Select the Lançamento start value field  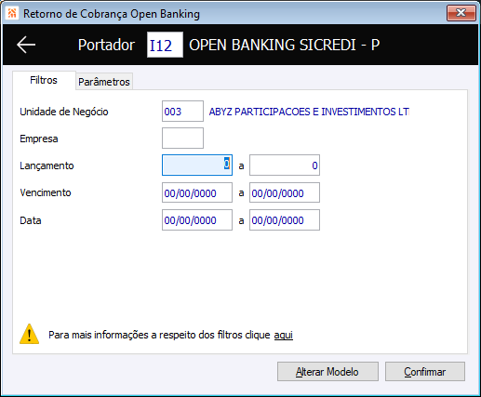(197, 165)
